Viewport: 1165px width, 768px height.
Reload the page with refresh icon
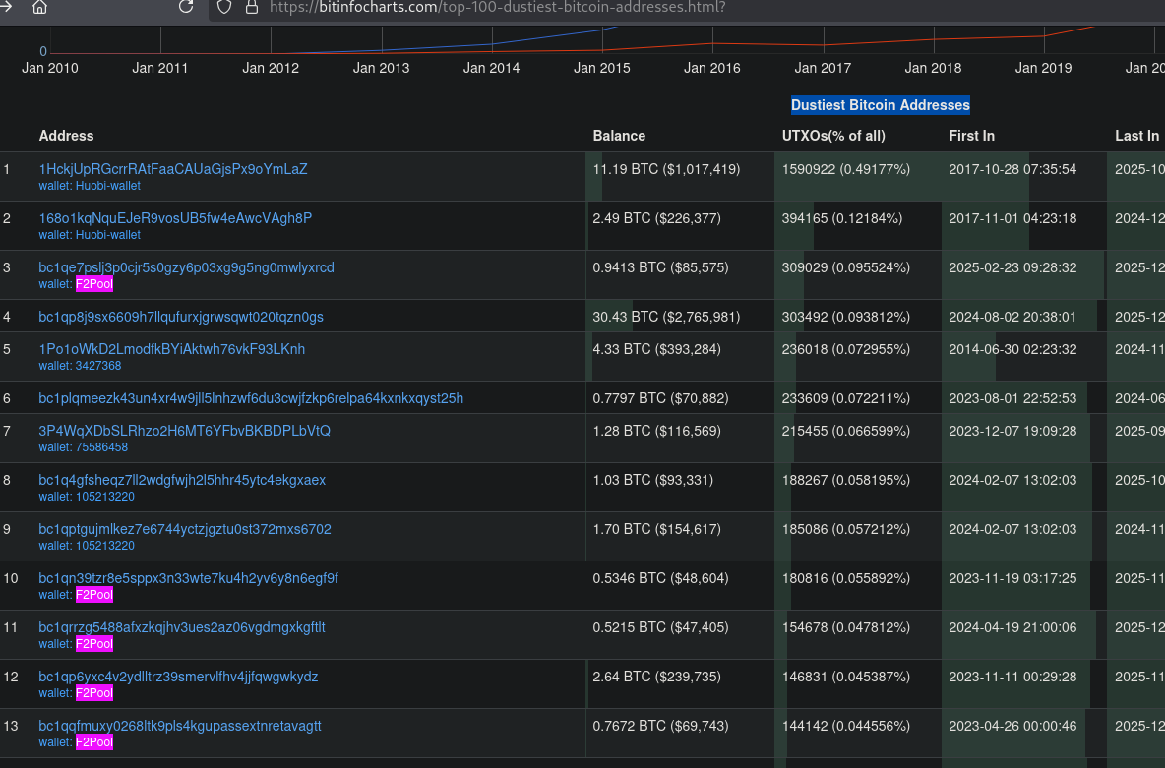tap(186, 7)
